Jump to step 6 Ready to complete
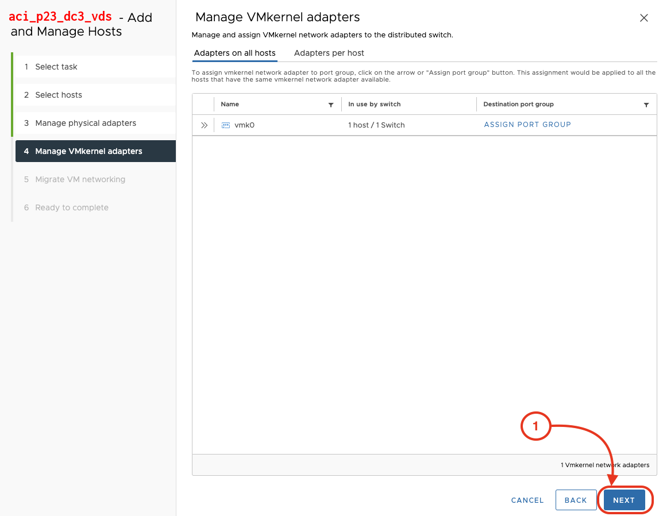This screenshot has width=659, height=516. click(72, 207)
